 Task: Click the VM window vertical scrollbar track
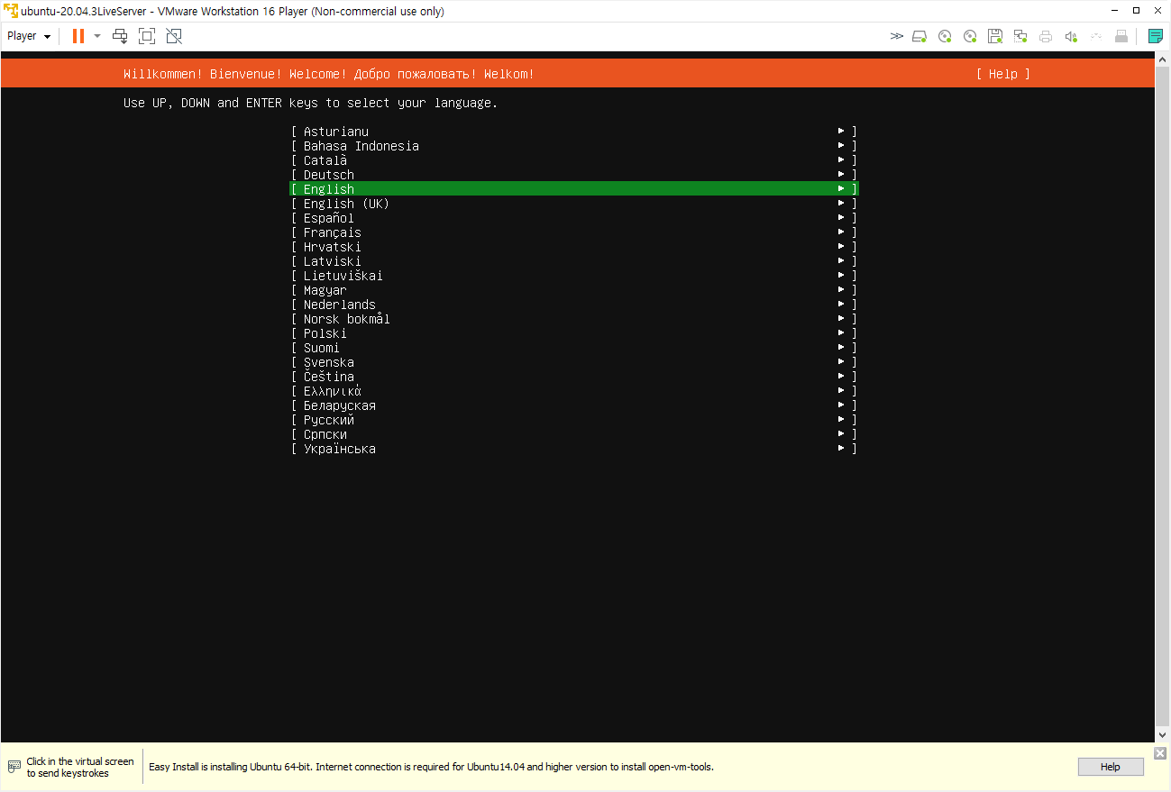[x=1162, y=395]
